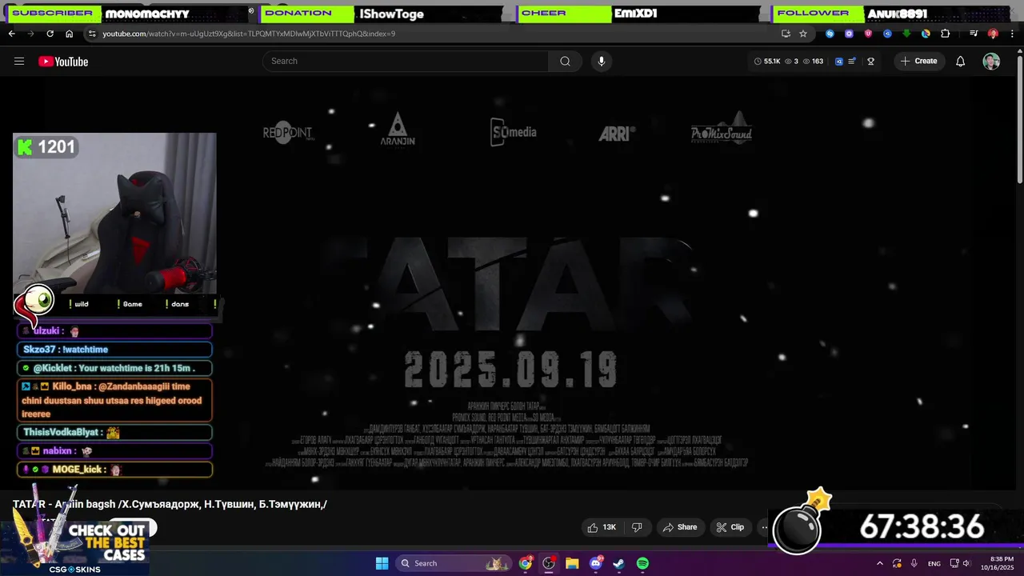Click the browser address bar URL
This screenshot has height=576, width=1024.
click(x=249, y=34)
